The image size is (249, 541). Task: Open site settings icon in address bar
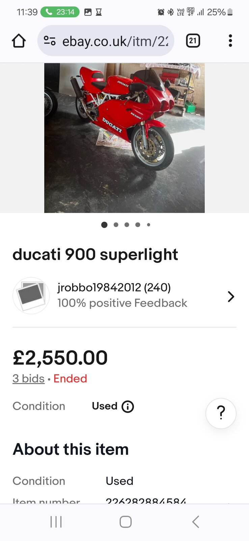[x=50, y=41]
